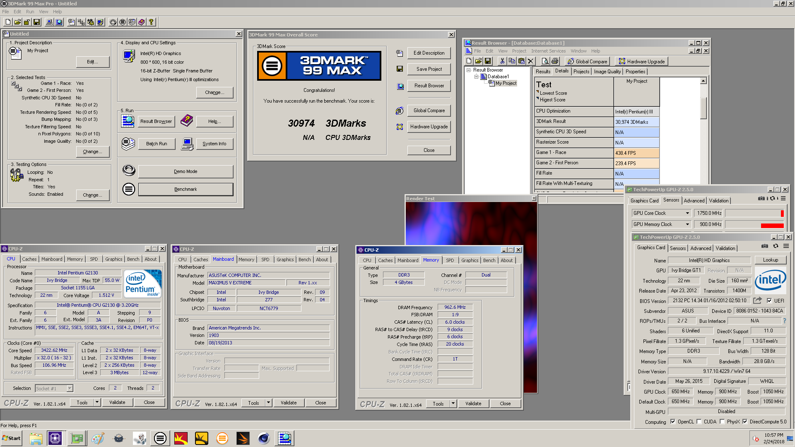Image resolution: width=795 pixels, height=447 pixels.
Task: Click the Copy icon in Result Browser toolbar
Action: 512,61
